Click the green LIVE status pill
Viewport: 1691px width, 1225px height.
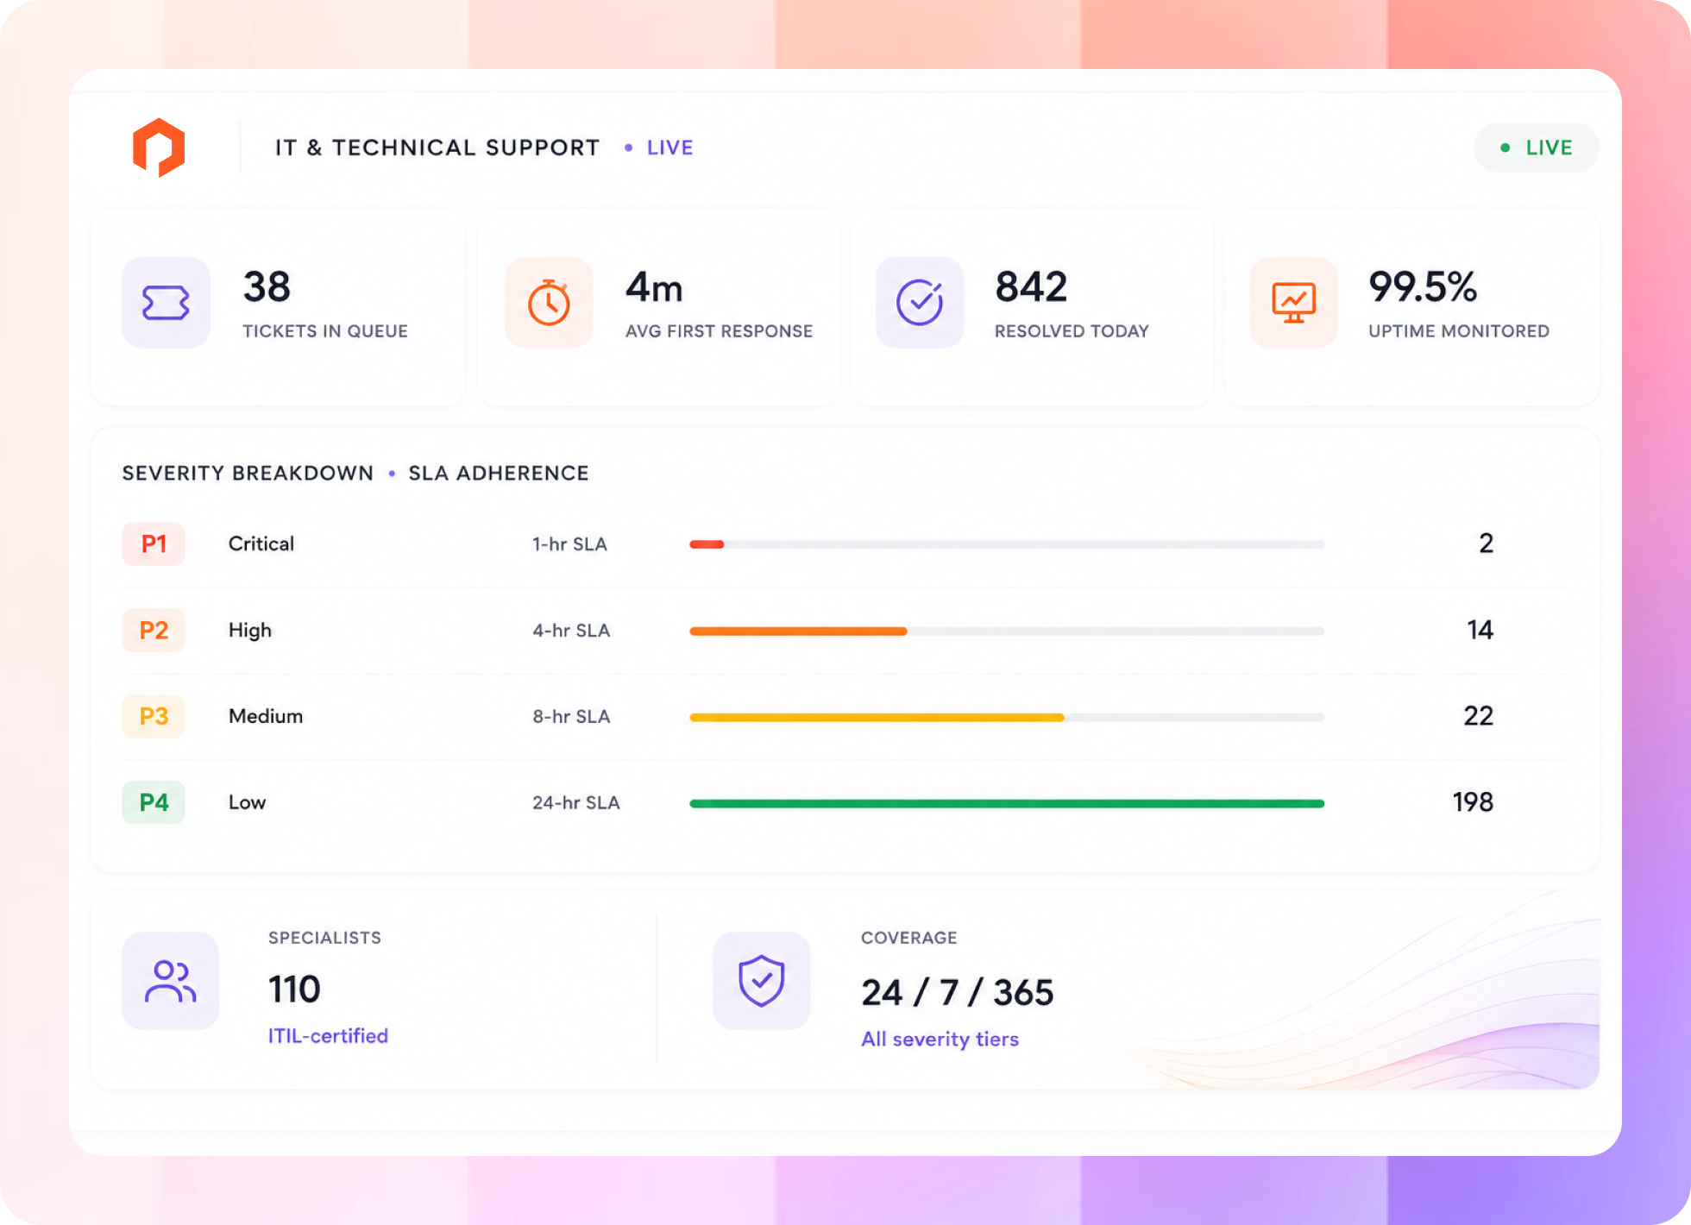1536,148
